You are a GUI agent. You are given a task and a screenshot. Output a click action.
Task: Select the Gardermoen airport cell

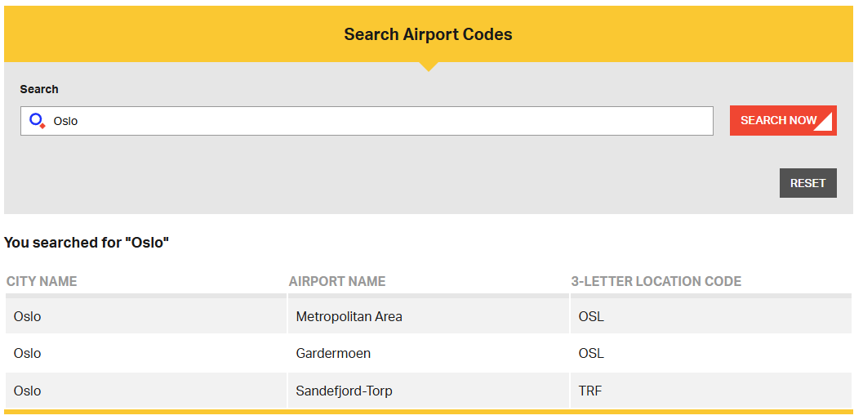[x=428, y=353]
